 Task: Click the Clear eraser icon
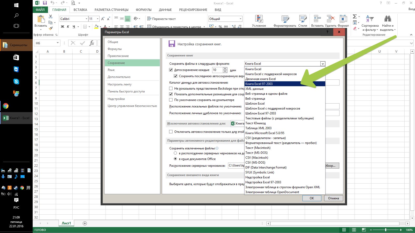355,28
